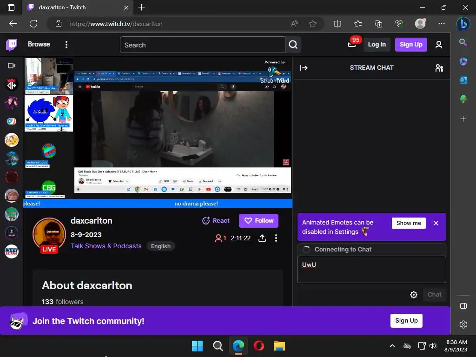The width and height of the screenshot is (476, 357).
Task: Open Browser essentials heart icon
Action: tap(399, 24)
